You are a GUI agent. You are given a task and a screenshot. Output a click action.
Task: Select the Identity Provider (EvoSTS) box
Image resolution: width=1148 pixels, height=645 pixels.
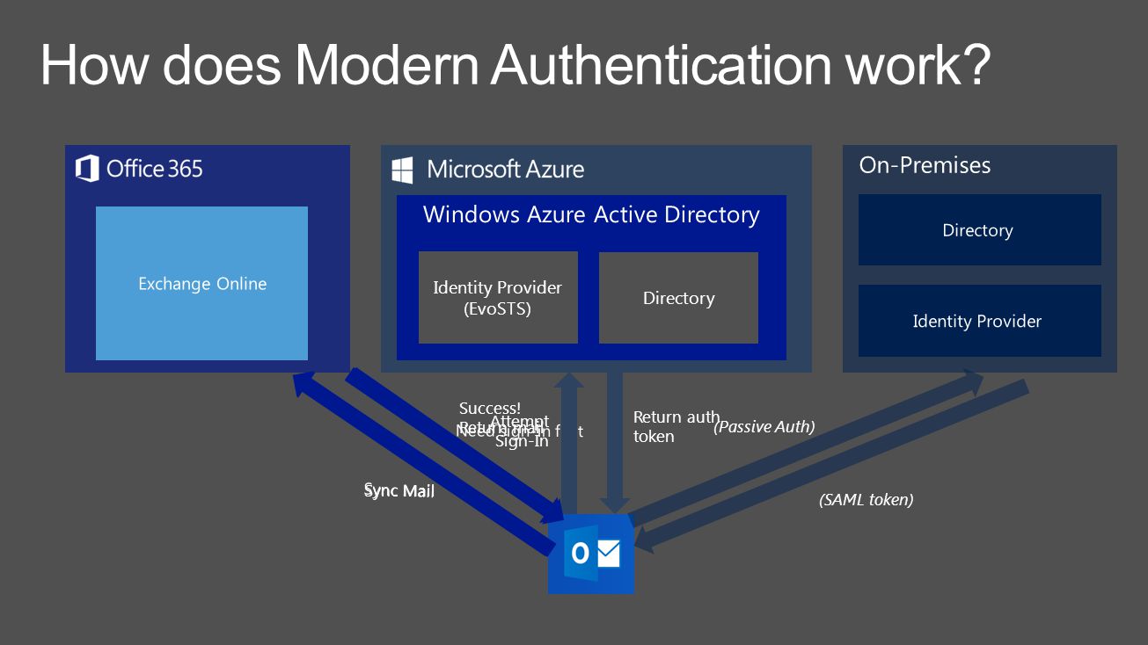498,298
